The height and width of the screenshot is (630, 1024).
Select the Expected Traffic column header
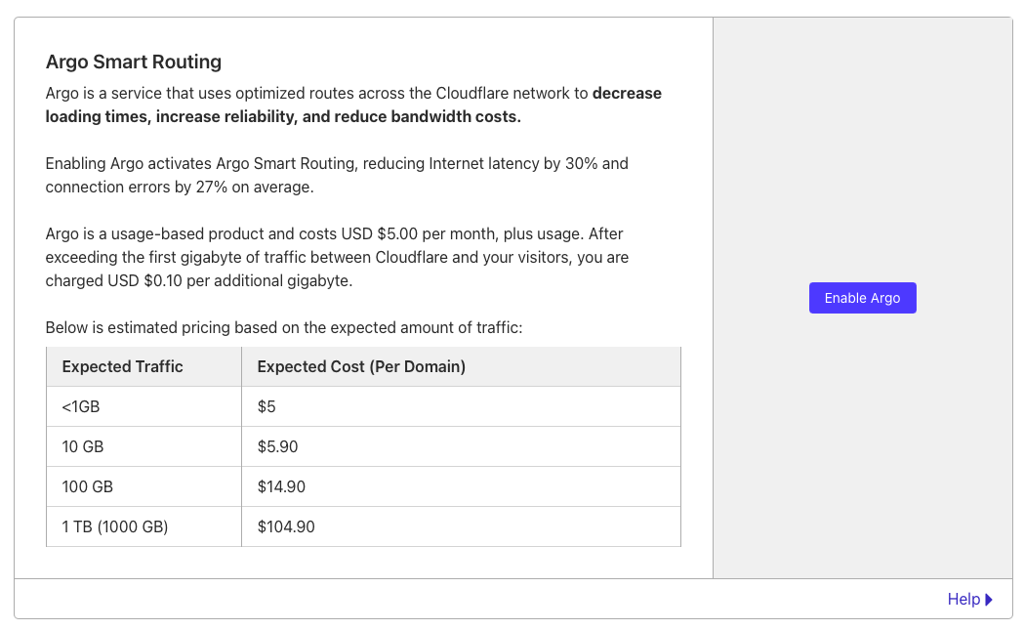(123, 367)
